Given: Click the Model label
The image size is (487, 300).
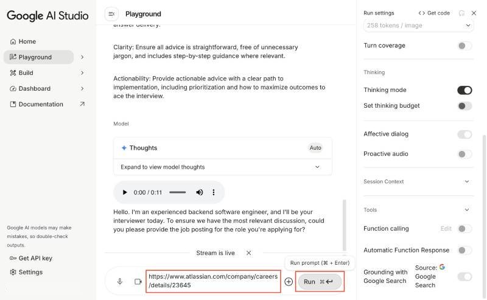Looking at the screenshot, I should 121,124.
